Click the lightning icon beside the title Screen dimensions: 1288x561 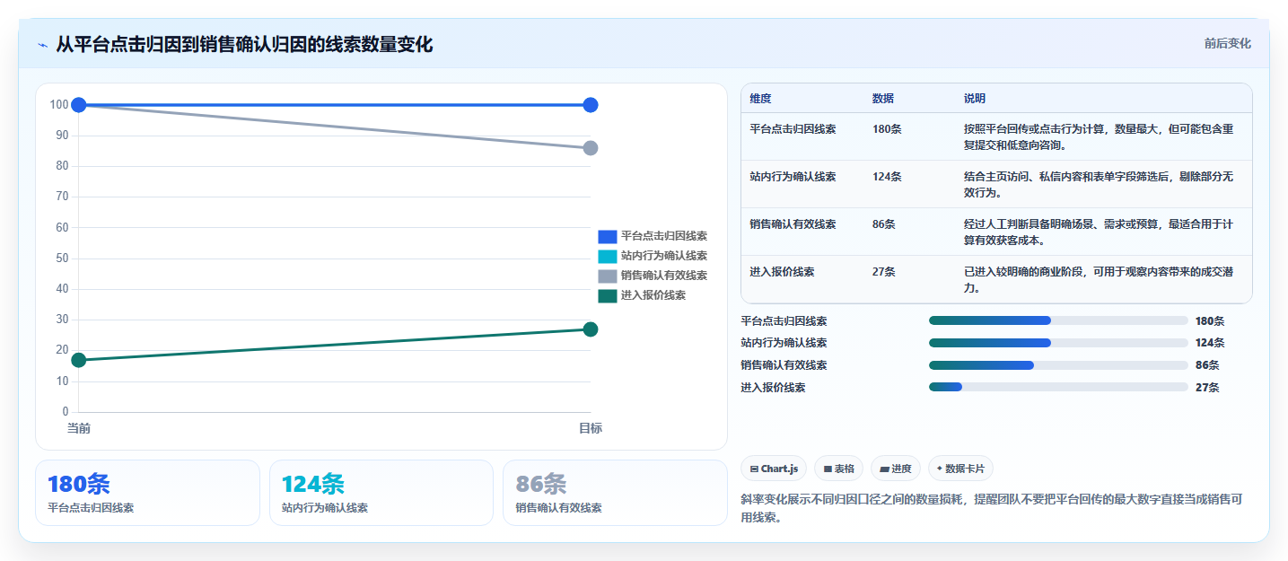click(x=42, y=45)
